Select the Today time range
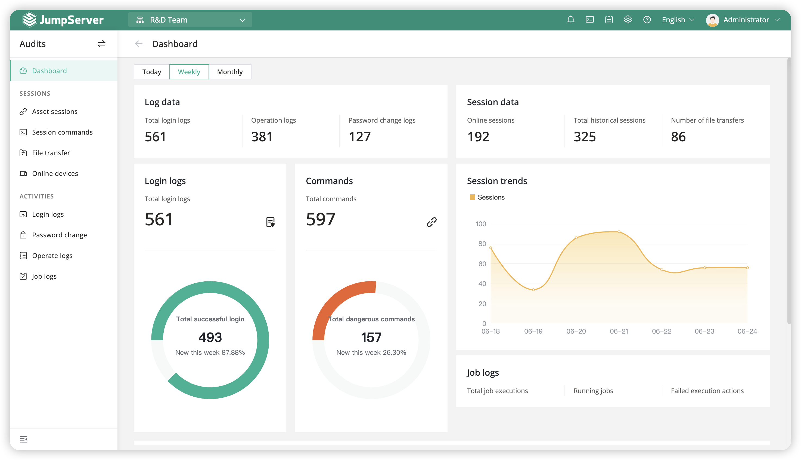The width and height of the screenshot is (801, 460). pyautogui.click(x=152, y=72)
